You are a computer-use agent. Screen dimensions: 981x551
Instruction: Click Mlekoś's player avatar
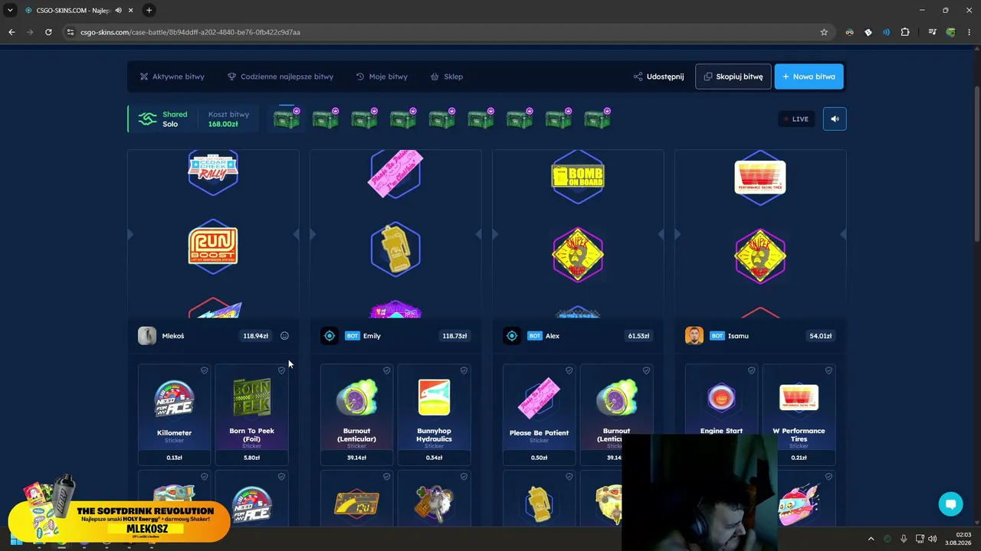pyautogui.click(x=147, y=336)
